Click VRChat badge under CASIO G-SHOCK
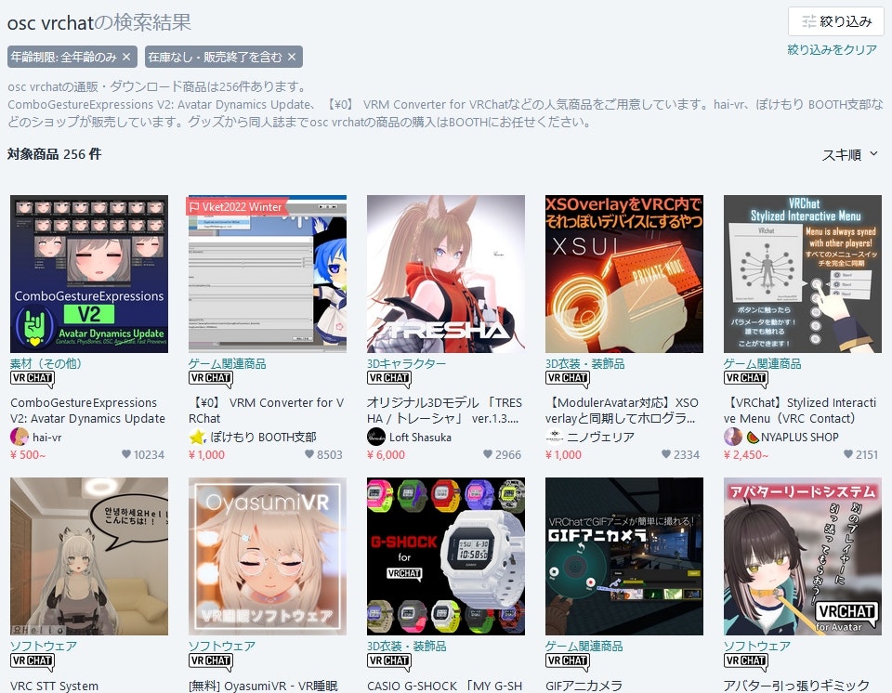 389,661
